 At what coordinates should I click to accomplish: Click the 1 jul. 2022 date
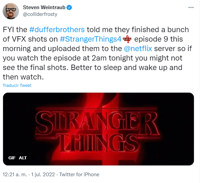(x=43, y=175)
